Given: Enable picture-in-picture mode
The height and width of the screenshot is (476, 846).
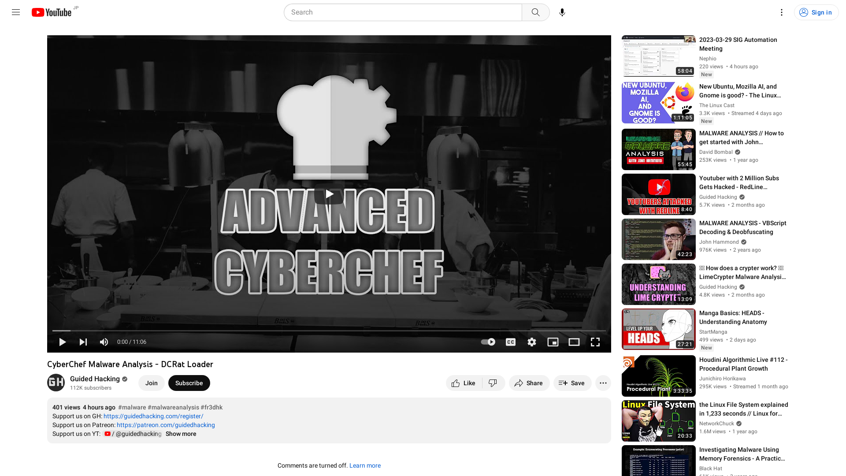Looking at the screenshot, I should [x=553, y=341].
